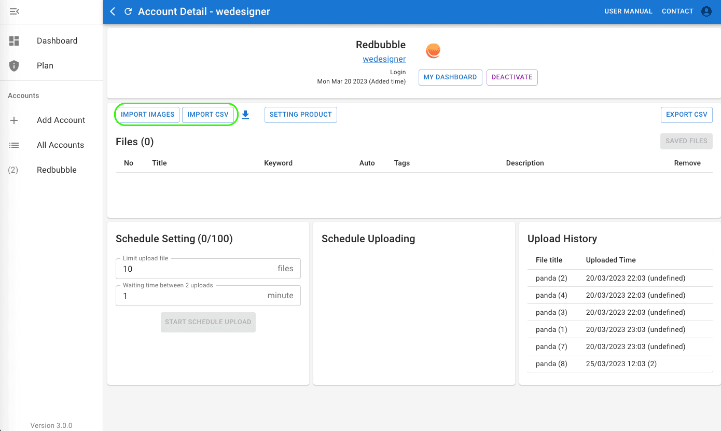The width and height of the screenshot is (721, 431).
Task: Download the CSV template arrow icon
Action: [x=245, y=115]
